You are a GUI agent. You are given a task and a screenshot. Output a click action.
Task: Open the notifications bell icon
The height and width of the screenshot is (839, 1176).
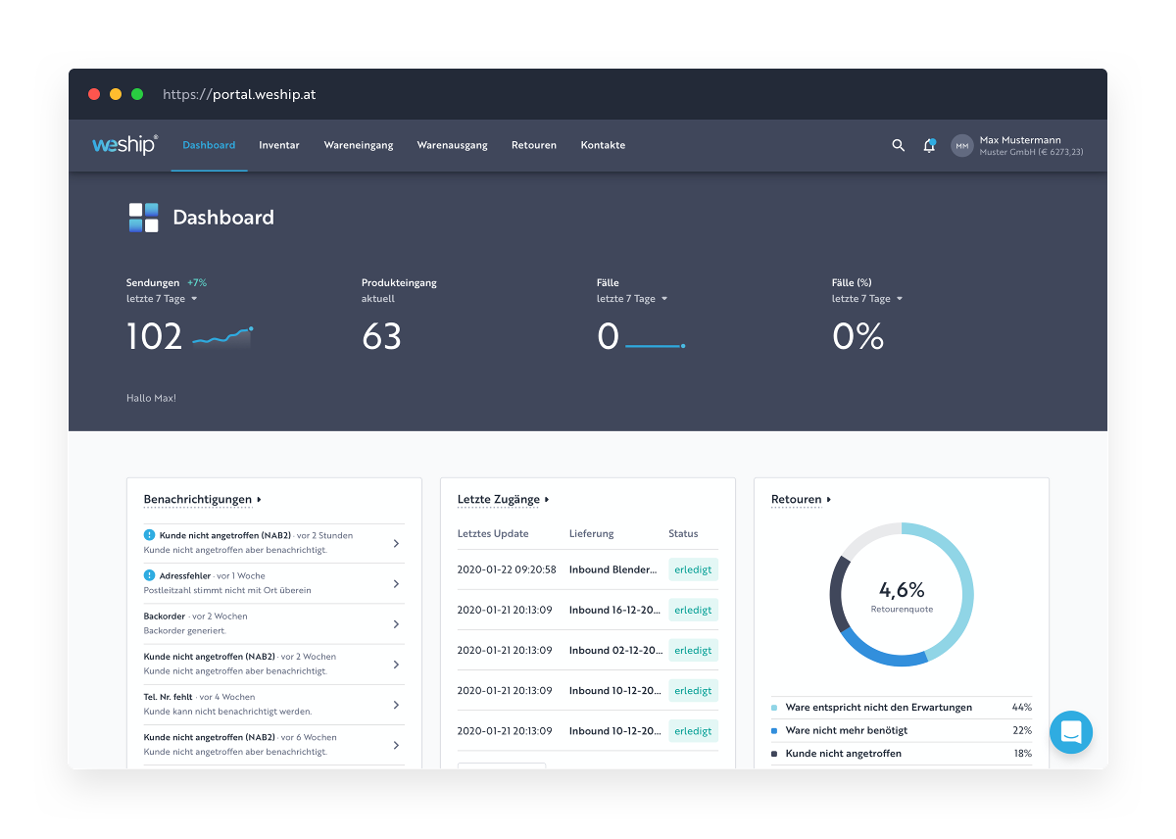pyautogui.click(x=929, y=145)
